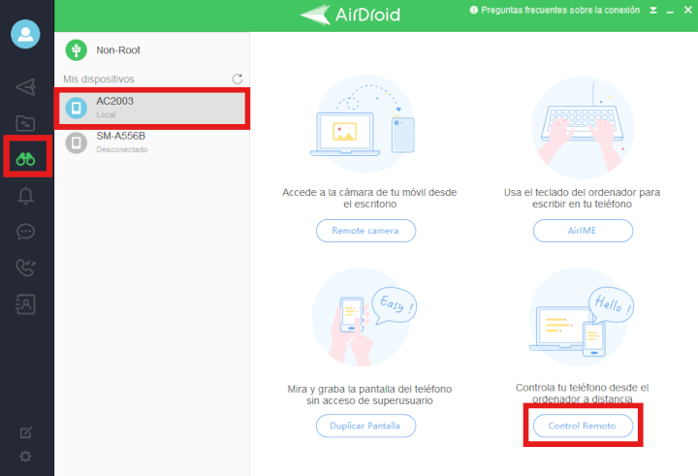Click the info icon beside Preguntas frecuentes

474,10
